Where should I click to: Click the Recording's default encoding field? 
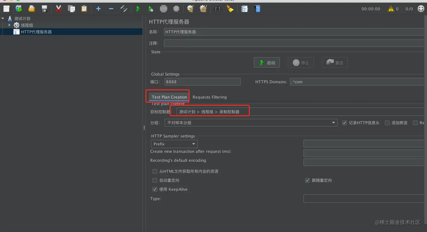364,162
